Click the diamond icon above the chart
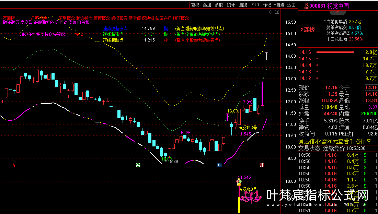378x214 pixels. [x=271, y=12]
